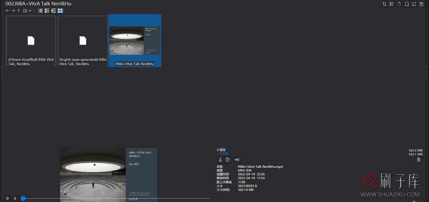Image resolution: width=429 pixels, height=202 pixels.
Task: Copy the selected file
Action: tap(228, 160)
